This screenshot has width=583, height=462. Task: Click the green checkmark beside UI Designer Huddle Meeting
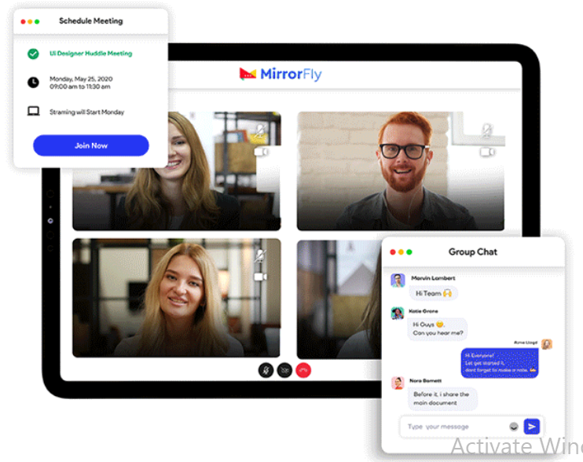tap(33, 54)
